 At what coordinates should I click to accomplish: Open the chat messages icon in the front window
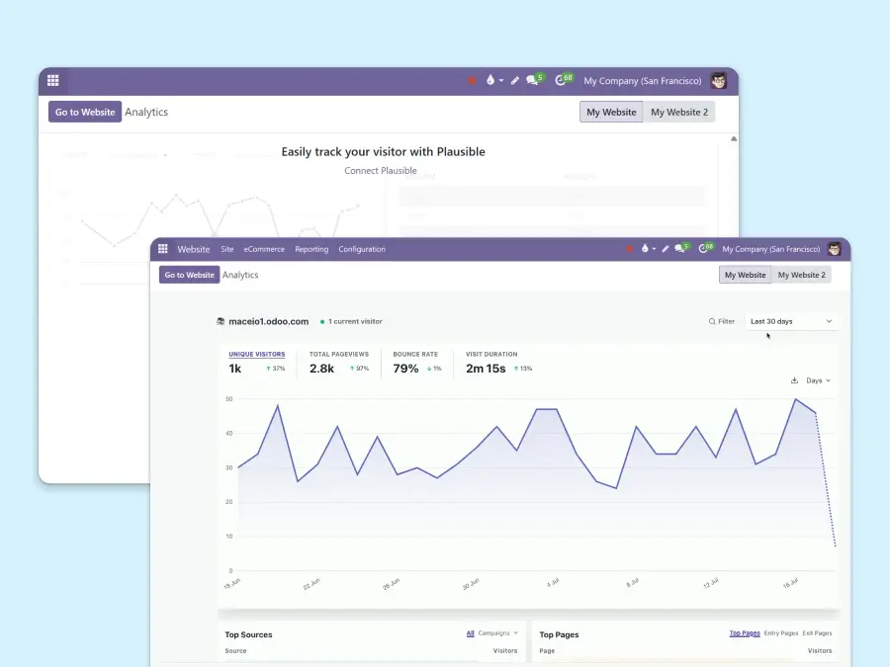click(x=680, y=249)
